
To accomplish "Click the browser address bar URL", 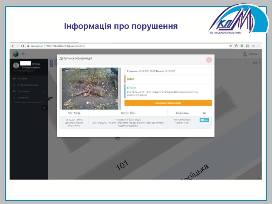I will tap(65, 46).
